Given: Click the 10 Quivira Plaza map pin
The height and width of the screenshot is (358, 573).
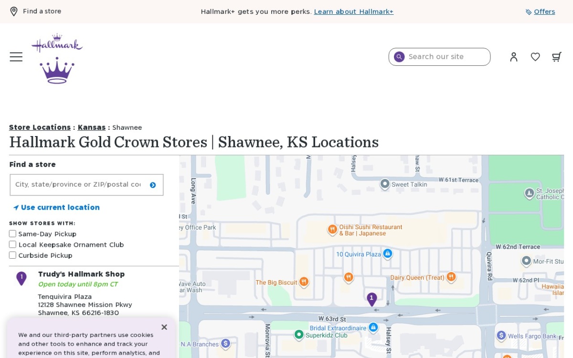Looking at the screenshot, I should [388, 253].
